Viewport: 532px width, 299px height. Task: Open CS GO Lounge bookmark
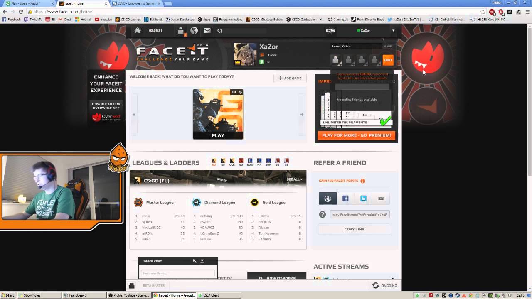[x=128, y=19]
